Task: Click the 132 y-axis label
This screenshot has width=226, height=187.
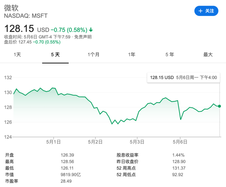Action: pyautogui.click(x=8, y=78)
